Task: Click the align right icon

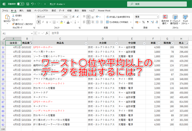Action: coord(92,22)
